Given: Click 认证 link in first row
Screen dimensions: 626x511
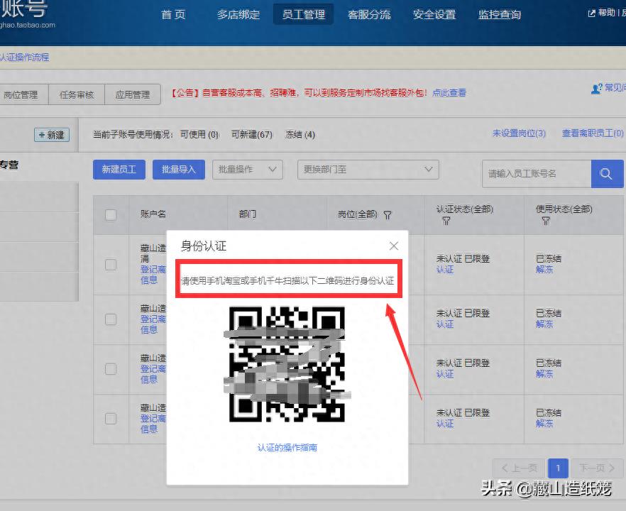Looking at the screenshot, I should tap(445, 270).
